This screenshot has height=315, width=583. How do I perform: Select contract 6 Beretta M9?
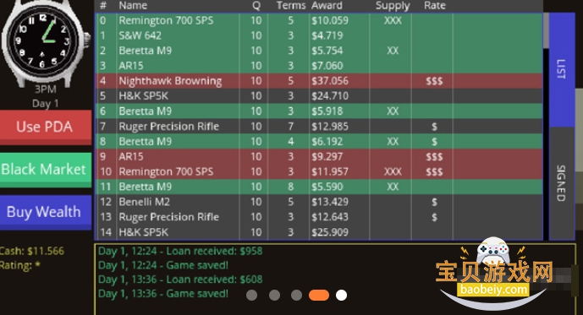point(319,111)
